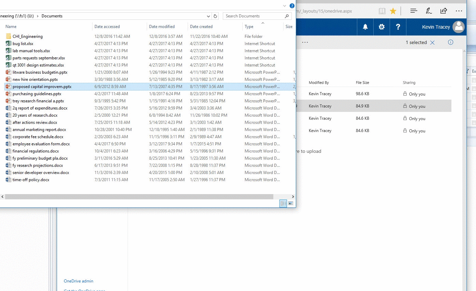Screen dimensions: 476x291
Task: Click file name 'fy research projections.docx'
Action: 38,165
